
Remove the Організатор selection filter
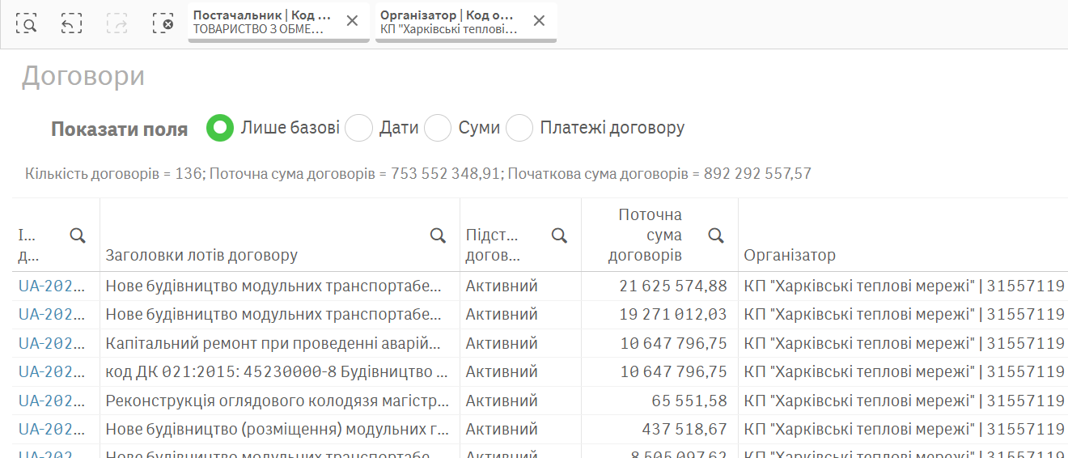click(x=539, y=21)
